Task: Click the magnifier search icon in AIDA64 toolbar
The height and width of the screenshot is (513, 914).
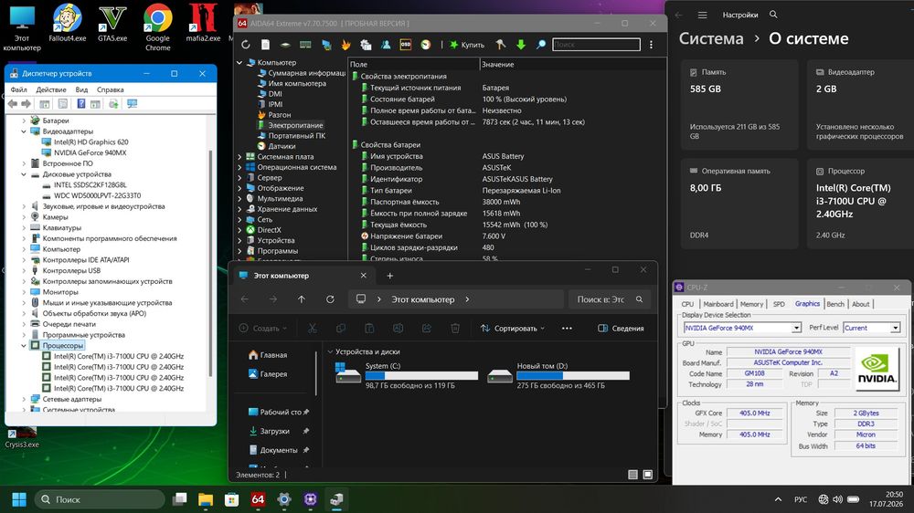Action: tap(541, 44)
